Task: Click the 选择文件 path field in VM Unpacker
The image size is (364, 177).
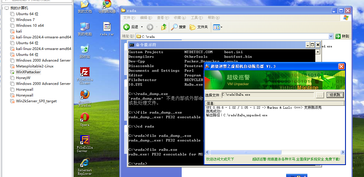Action: pos(268,95)
